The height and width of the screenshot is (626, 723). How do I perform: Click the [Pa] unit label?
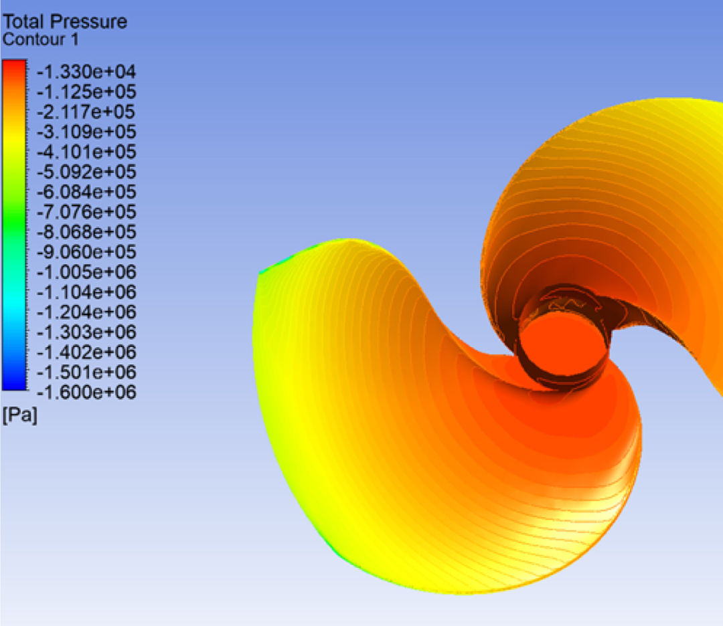19,415
